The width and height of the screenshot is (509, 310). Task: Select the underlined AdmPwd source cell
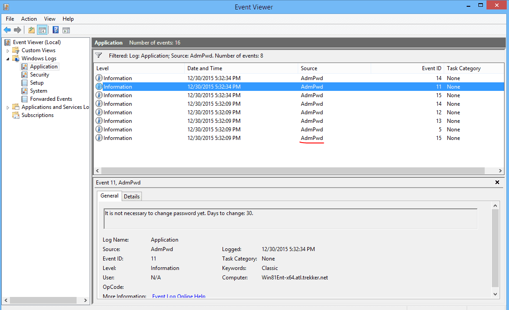point(312,138)
